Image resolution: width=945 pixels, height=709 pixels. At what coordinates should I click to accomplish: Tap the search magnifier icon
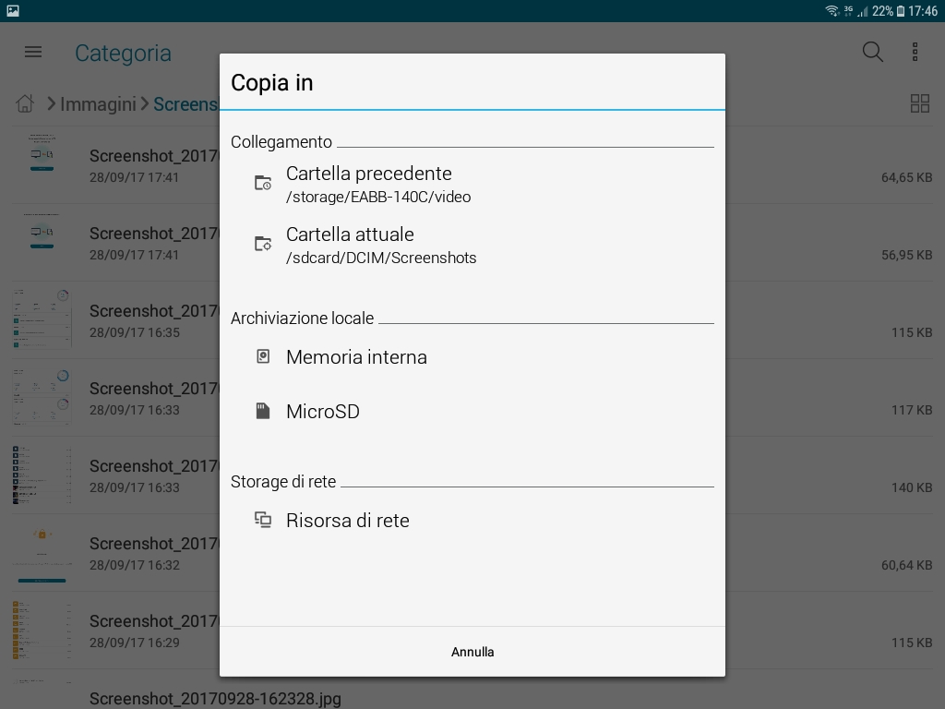click(873, 53)
